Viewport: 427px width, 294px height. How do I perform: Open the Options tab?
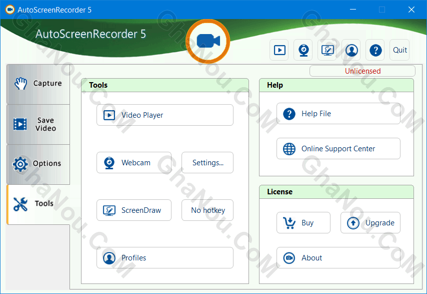38,164
